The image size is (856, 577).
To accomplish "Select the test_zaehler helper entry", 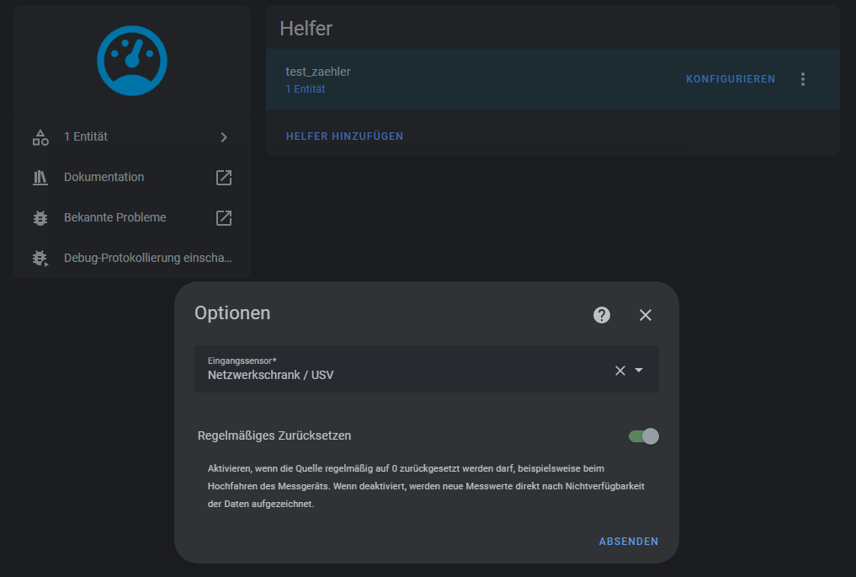I will (x=318, y=72).
